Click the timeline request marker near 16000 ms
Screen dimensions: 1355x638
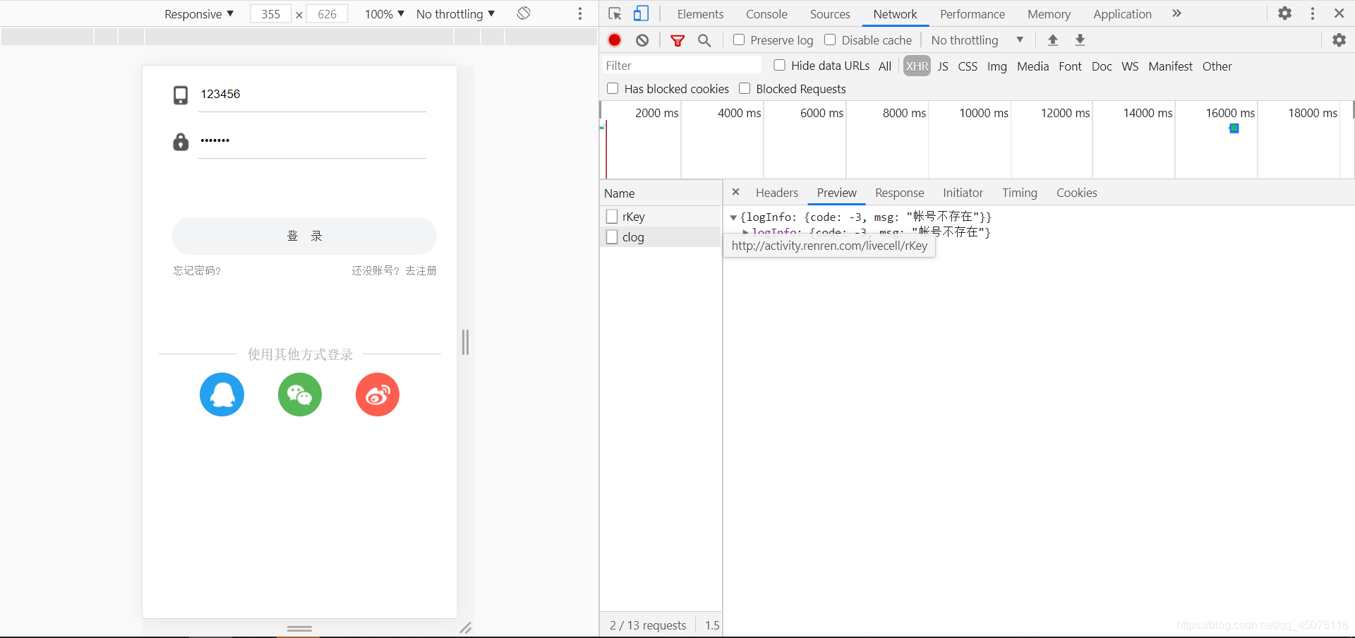[x=1234, y=128]
